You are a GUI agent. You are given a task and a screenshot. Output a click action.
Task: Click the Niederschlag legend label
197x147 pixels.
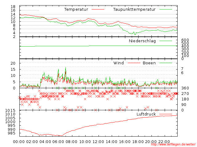[142, 41]
